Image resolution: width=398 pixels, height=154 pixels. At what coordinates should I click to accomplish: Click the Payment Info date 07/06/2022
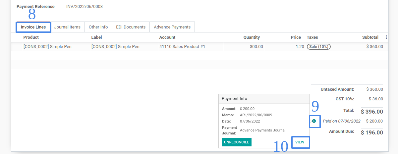249,121
